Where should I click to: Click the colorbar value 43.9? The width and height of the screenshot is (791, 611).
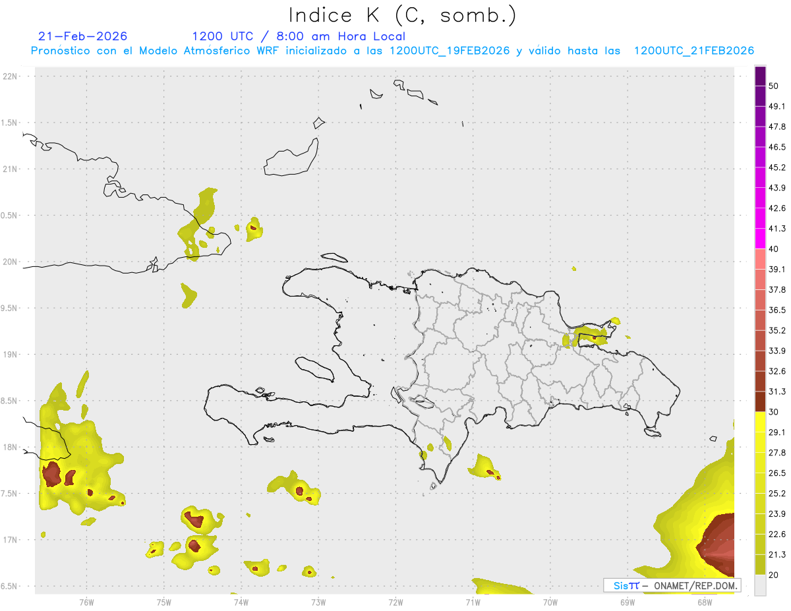(777, 188)
